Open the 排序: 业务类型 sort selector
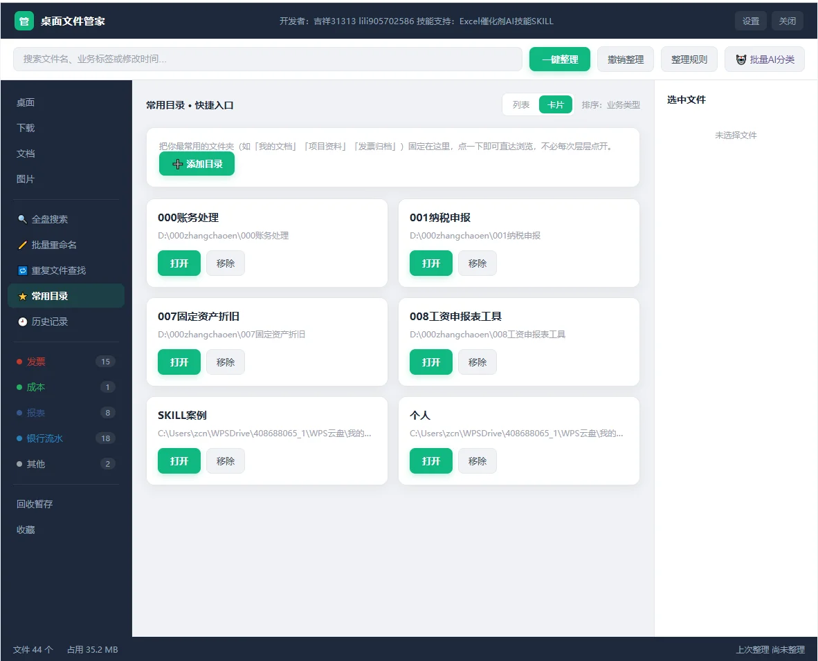 (x=611, y=105)
